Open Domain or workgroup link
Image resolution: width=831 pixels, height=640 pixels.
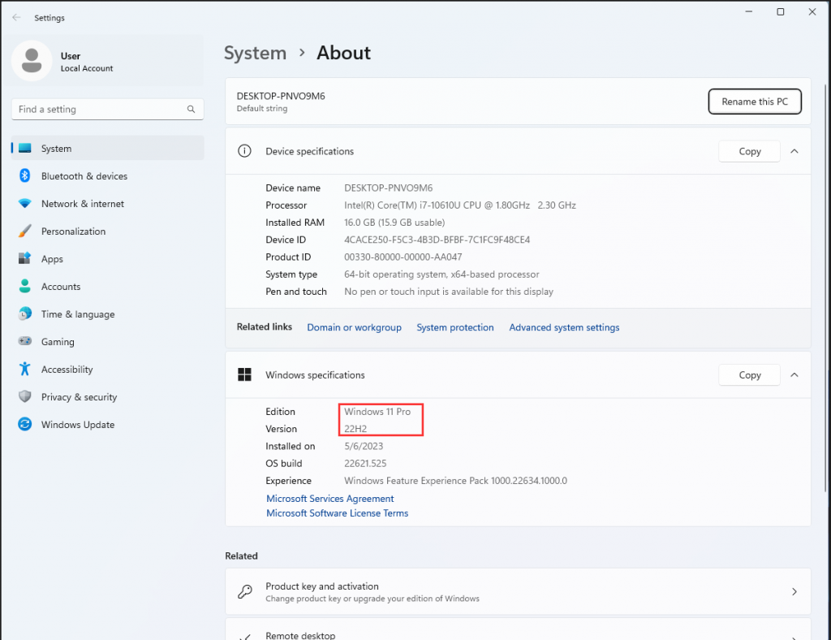pyautogui.click(x=354, y=327)
